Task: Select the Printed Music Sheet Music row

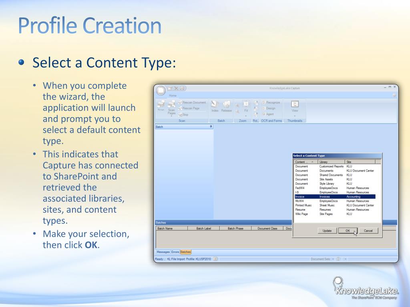Action: click(335, 205)
